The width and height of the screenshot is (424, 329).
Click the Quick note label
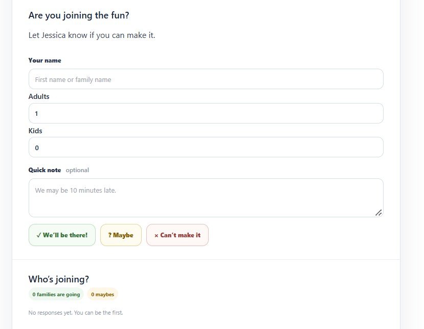(x=44, y=170)
